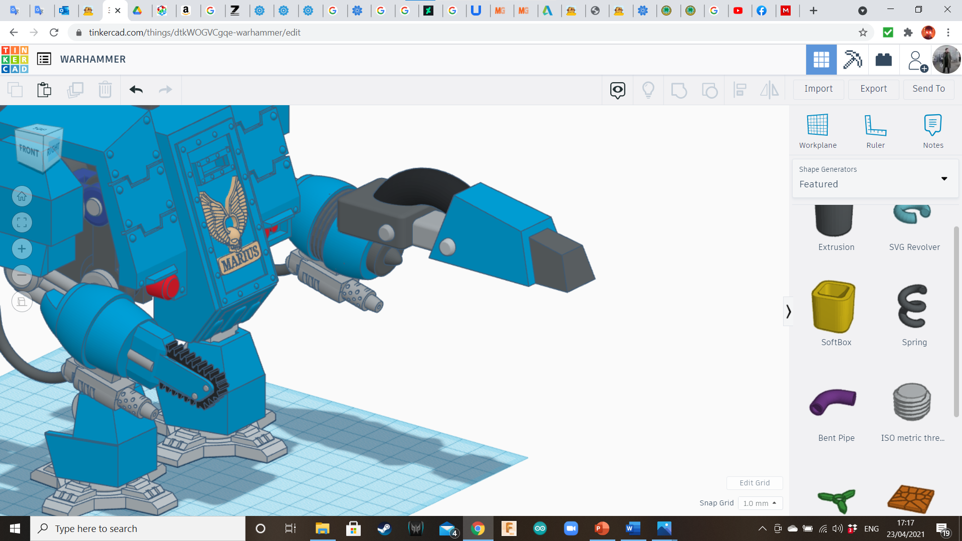Open the Windows Start menu
Image resolution: width=962 pixels, height=541 pixels.
click(x=15, y=528)
